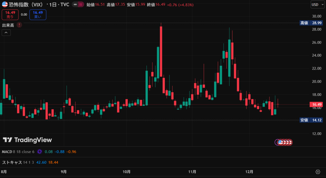Open chart settings gear on time axis
Image resolution: width=326 pixels, height=178 pixels.
coord(317,172)
